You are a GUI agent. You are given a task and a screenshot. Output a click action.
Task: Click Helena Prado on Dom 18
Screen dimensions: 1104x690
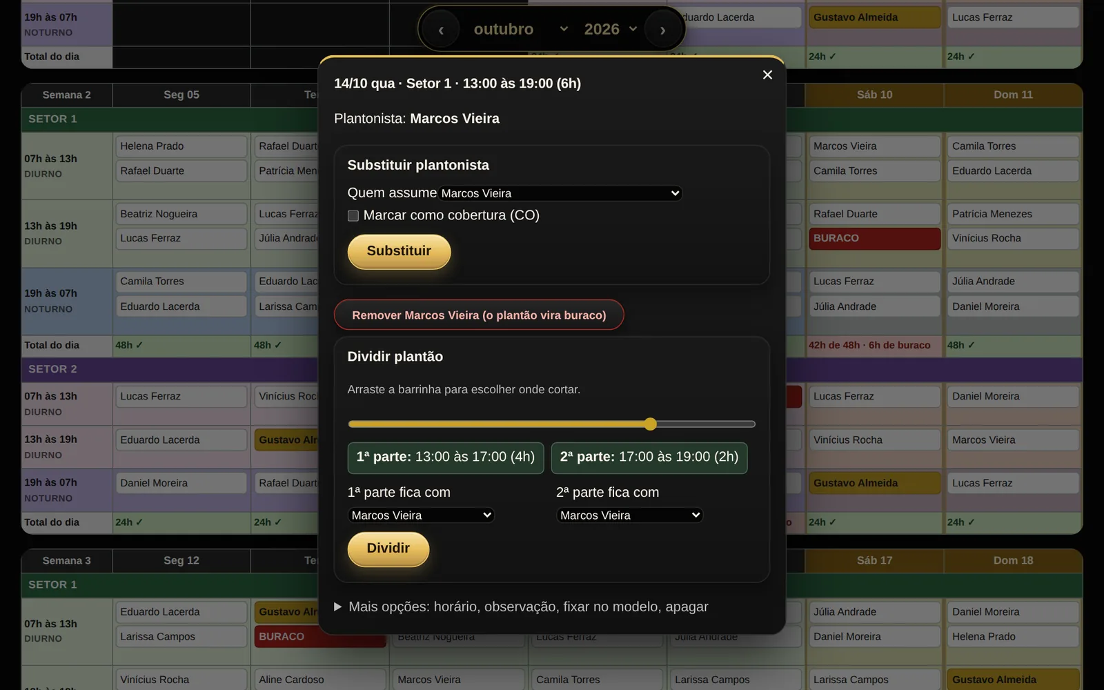coord(1013,637)
